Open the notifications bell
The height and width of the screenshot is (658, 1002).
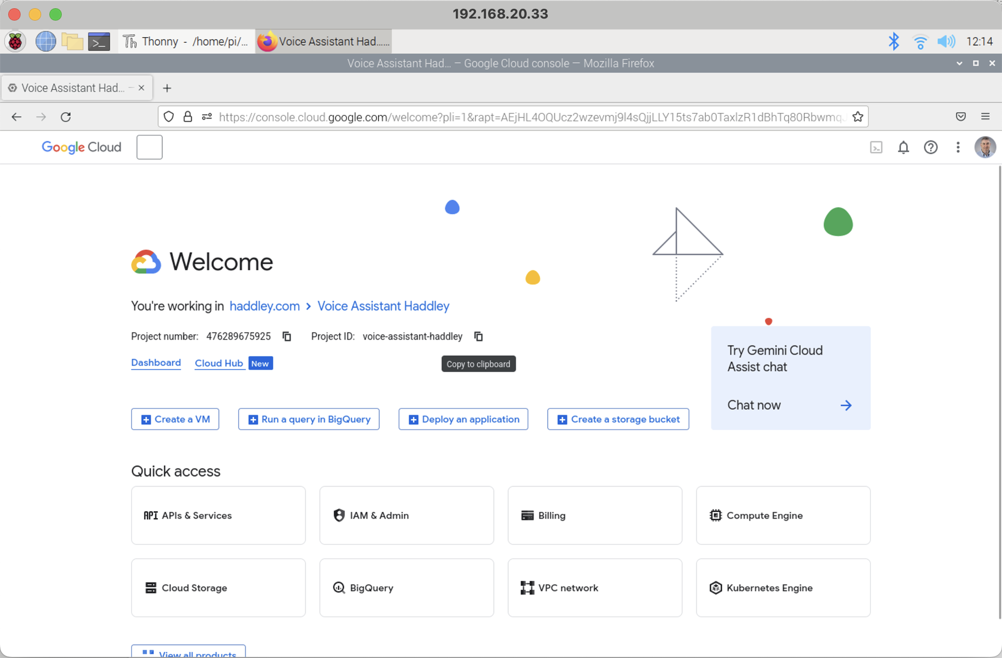pyautogui.click(x=903, y=148)
